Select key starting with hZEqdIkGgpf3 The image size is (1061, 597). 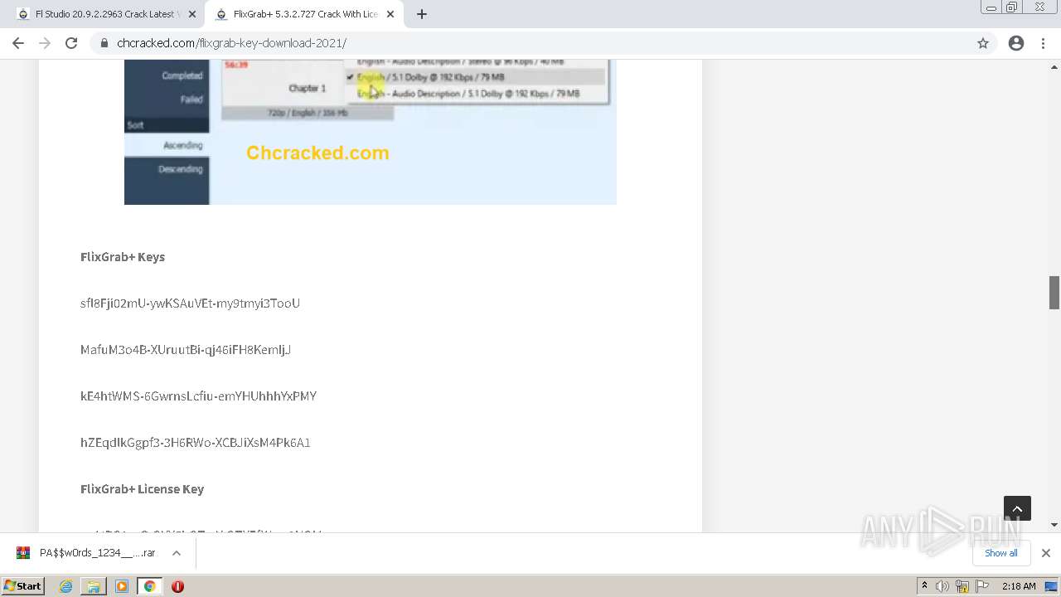(196, 443)
